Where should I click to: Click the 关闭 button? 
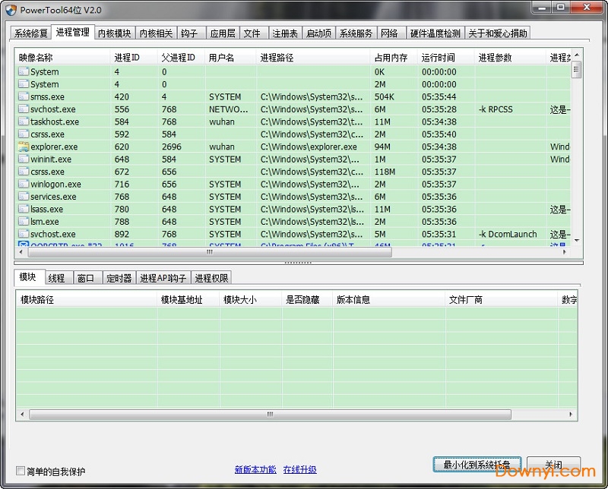tap(553, 465)
